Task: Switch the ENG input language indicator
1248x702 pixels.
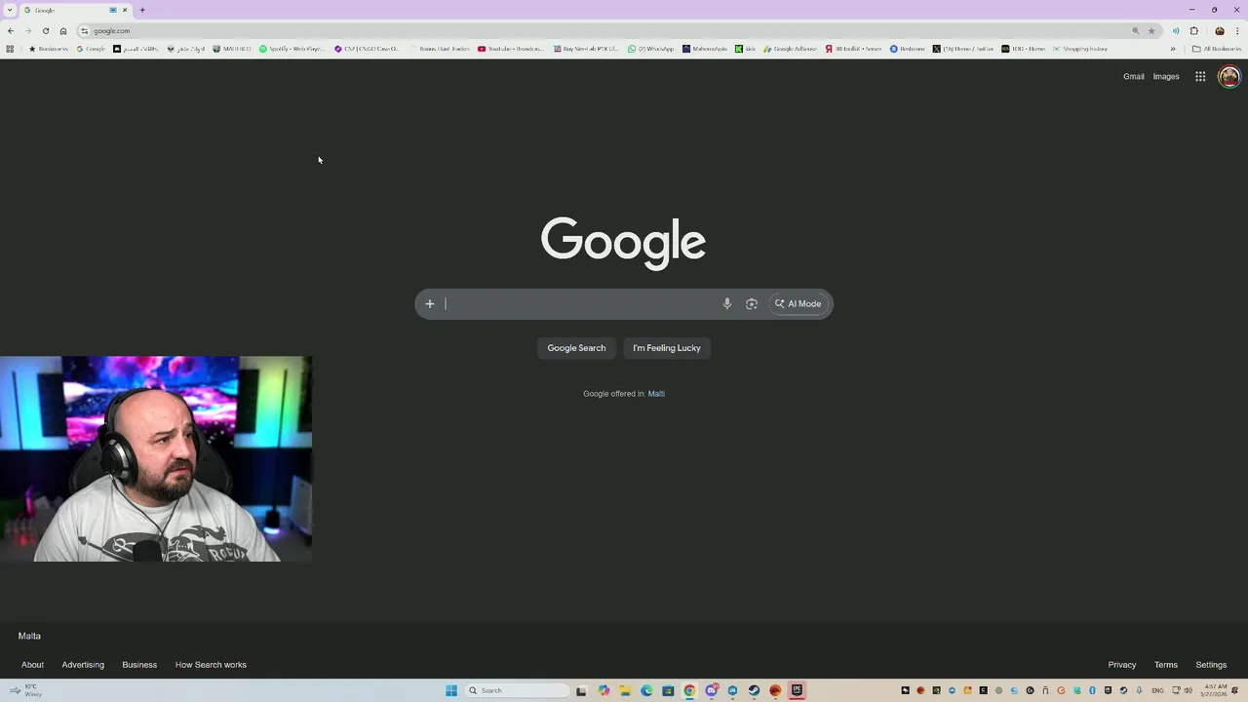Action: [1157, 690]
